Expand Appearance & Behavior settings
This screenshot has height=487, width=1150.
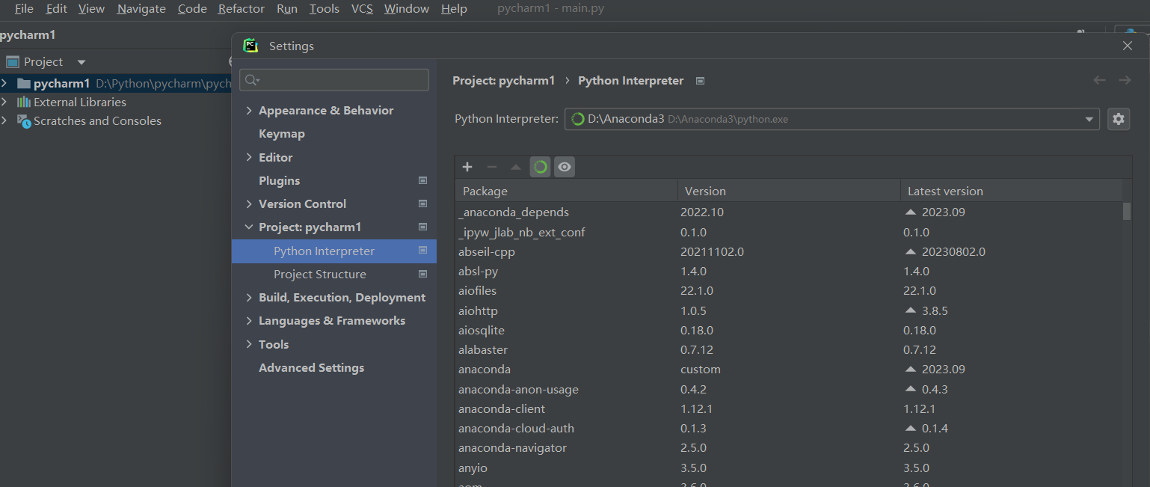point(249,110)
